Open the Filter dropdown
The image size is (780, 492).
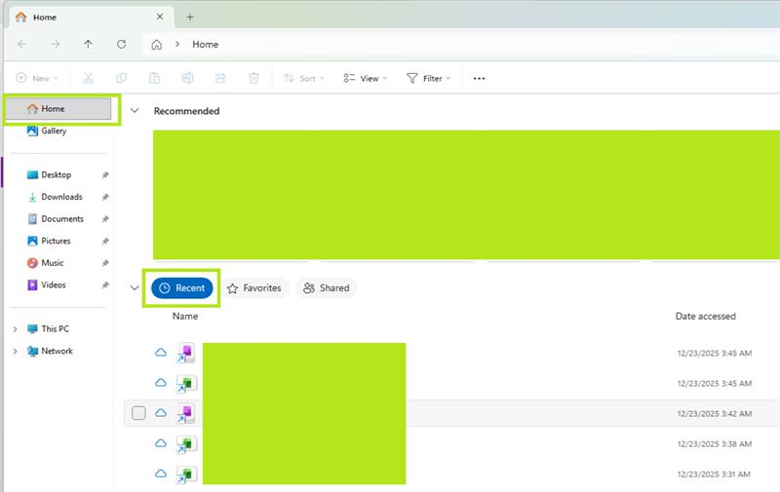[x=428, y=78]
